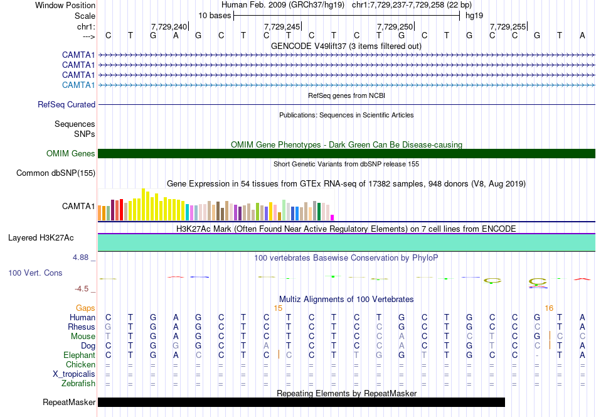Click the 4.88 PhyloP upper value
Screen dimensions: 596x417
click(80, 257)
